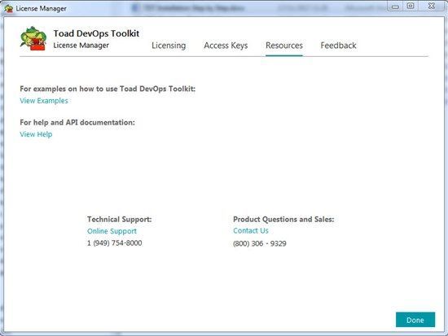Click the License Manager subtitle text

click(x=81, y=46)
